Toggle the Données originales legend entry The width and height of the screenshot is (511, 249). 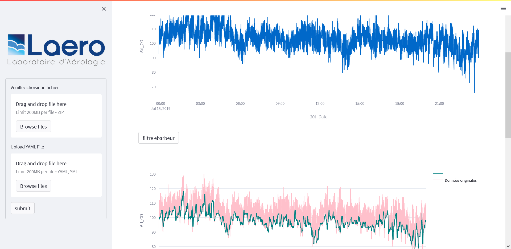pyautogui.click(x=455, y=180)
